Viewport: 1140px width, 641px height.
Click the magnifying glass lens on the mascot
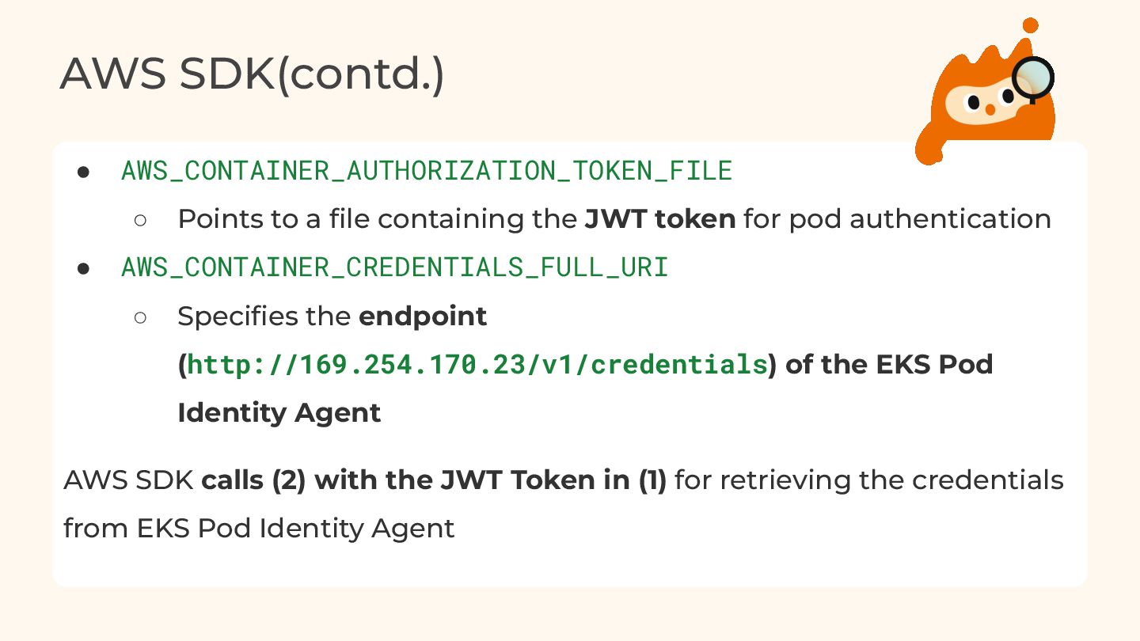click(x=1034, y=78)
